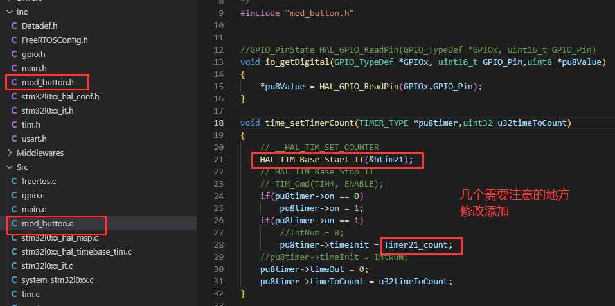Screen dimensions: 615x306
Task: Click C icon beside stm32l0xx_it.c
Action: pyautogui.click(x=15, y=266)
